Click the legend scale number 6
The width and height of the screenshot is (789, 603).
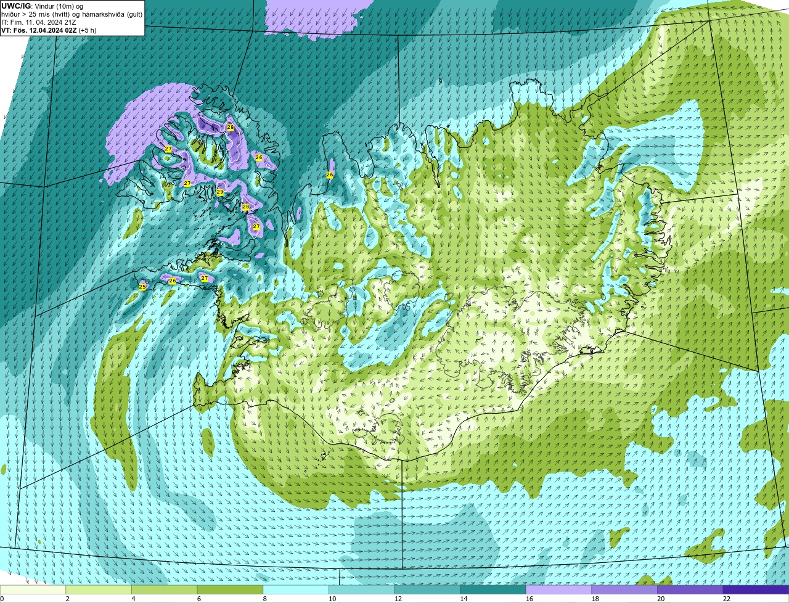point(199,599)
